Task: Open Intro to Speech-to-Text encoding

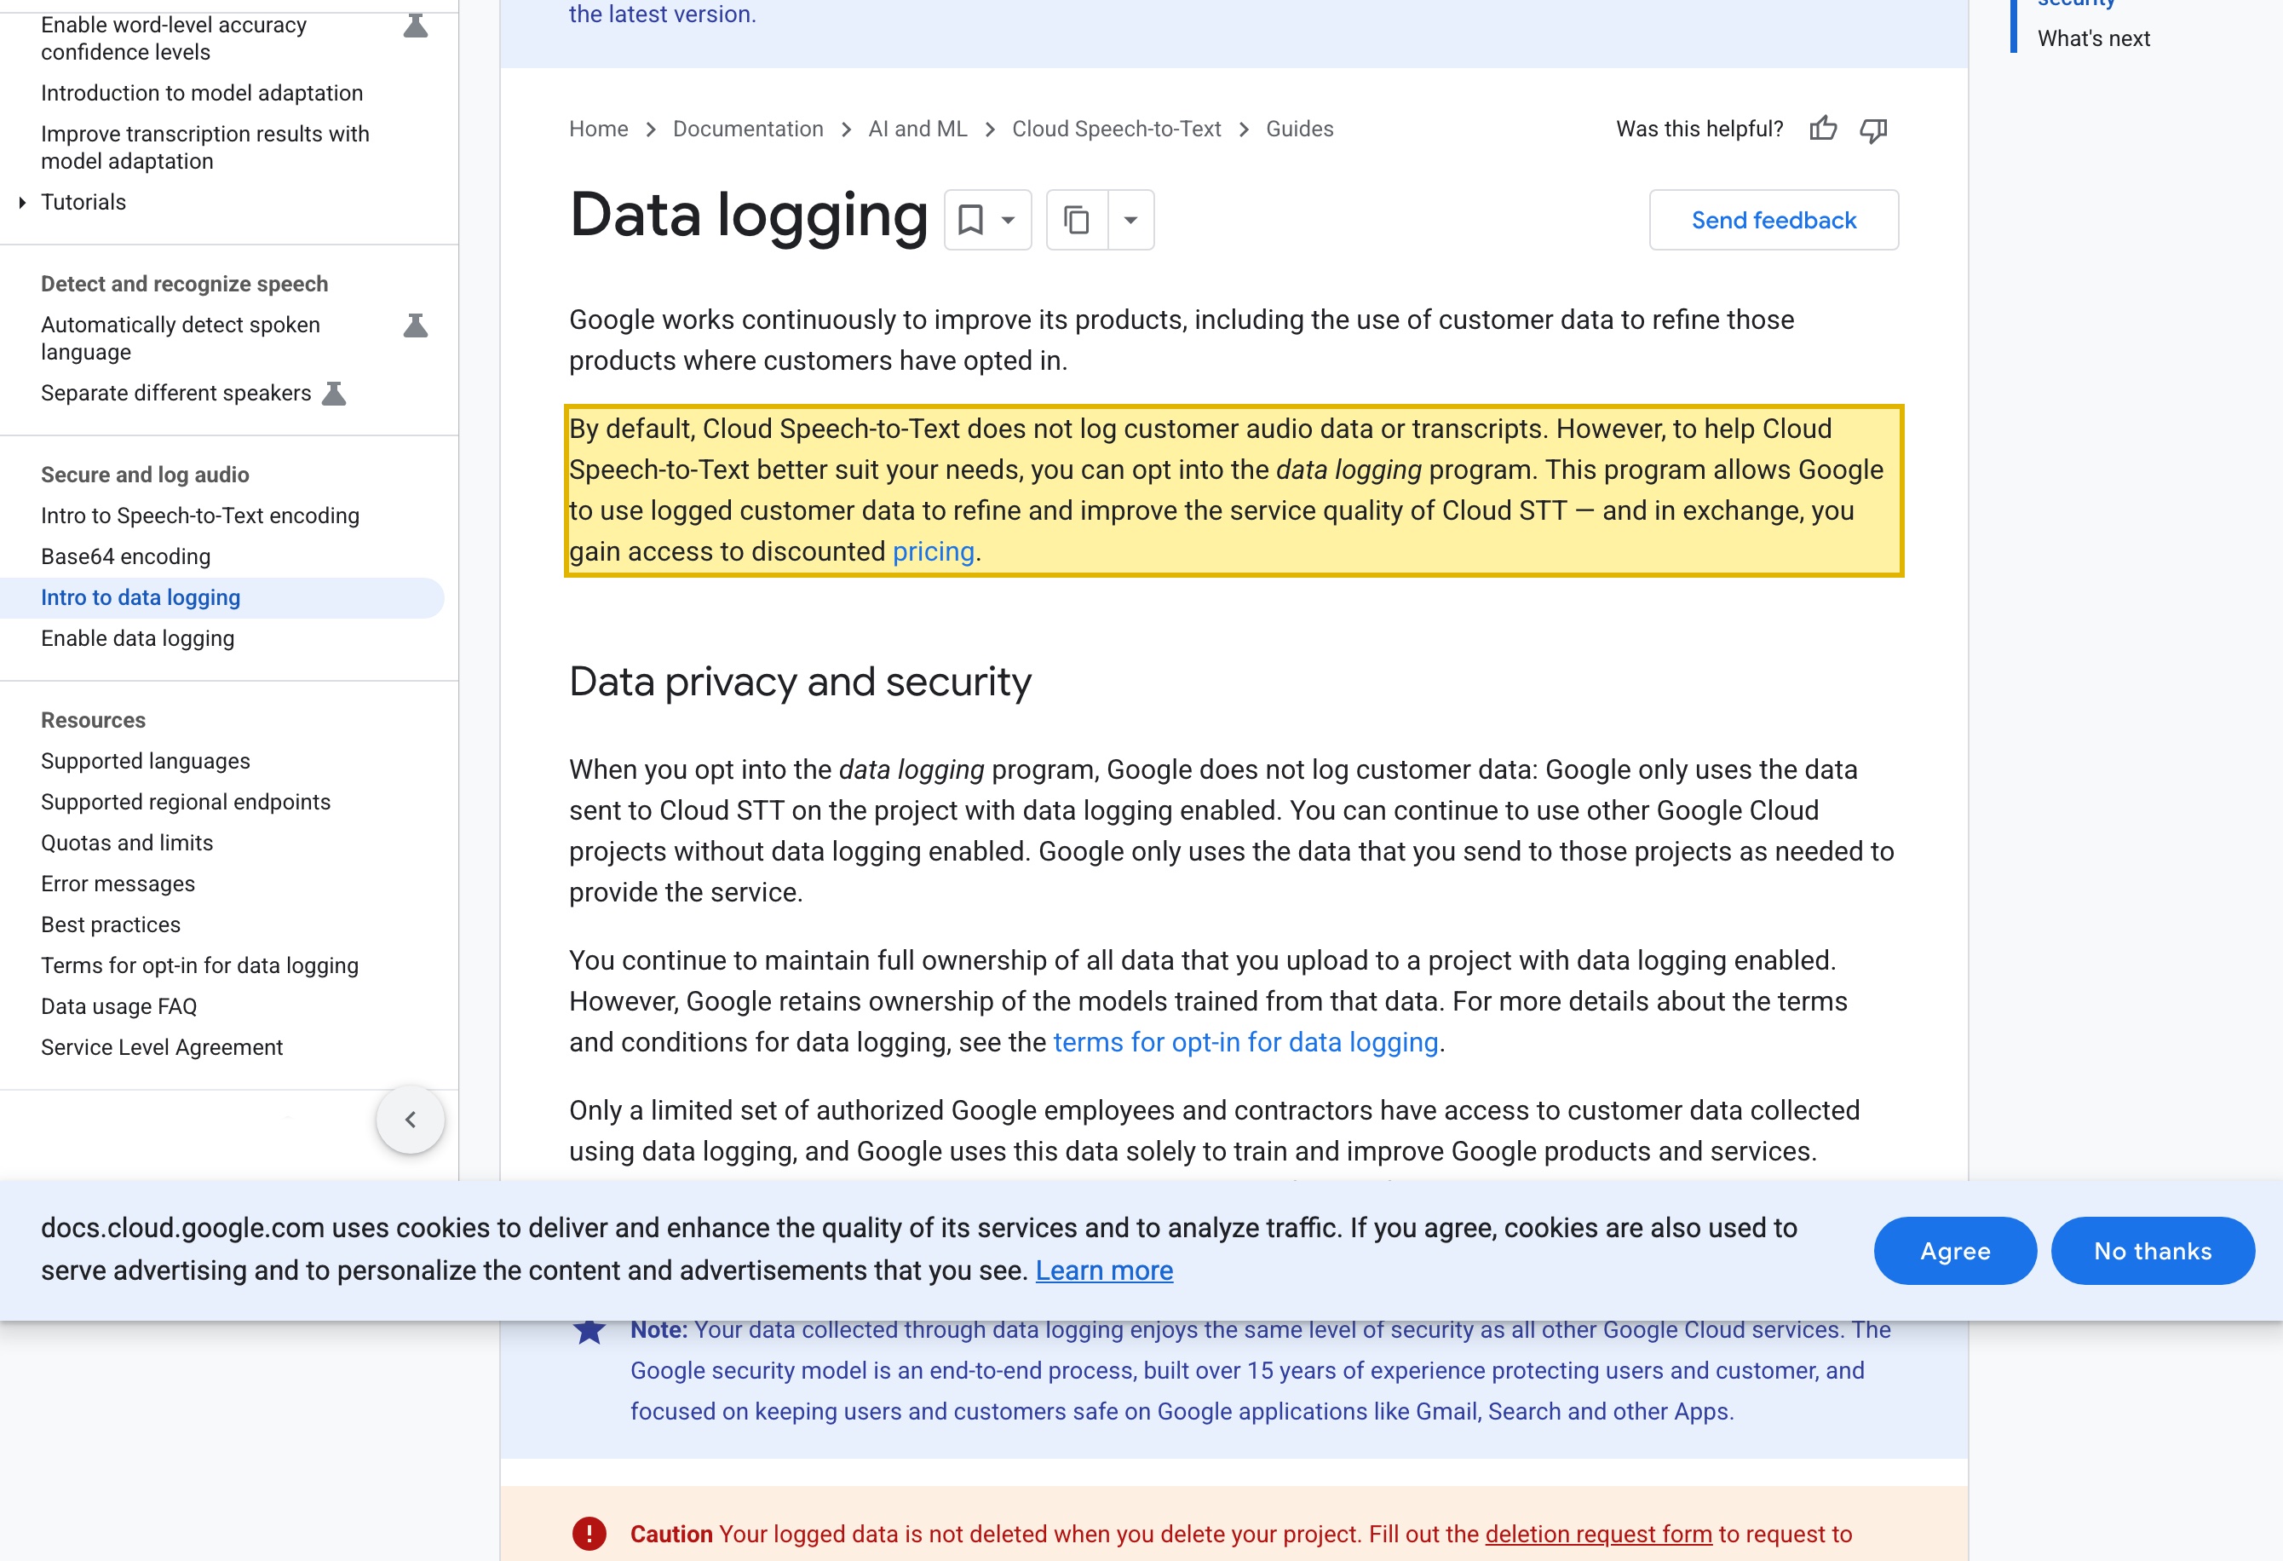Action: coord(200,516)
